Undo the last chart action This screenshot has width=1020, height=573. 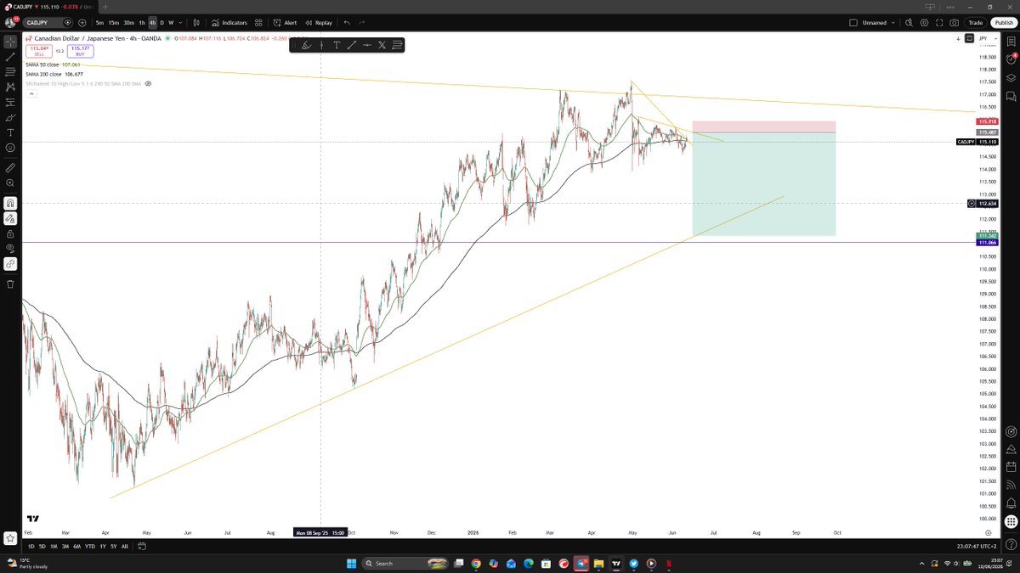click(x=347, y=23)
